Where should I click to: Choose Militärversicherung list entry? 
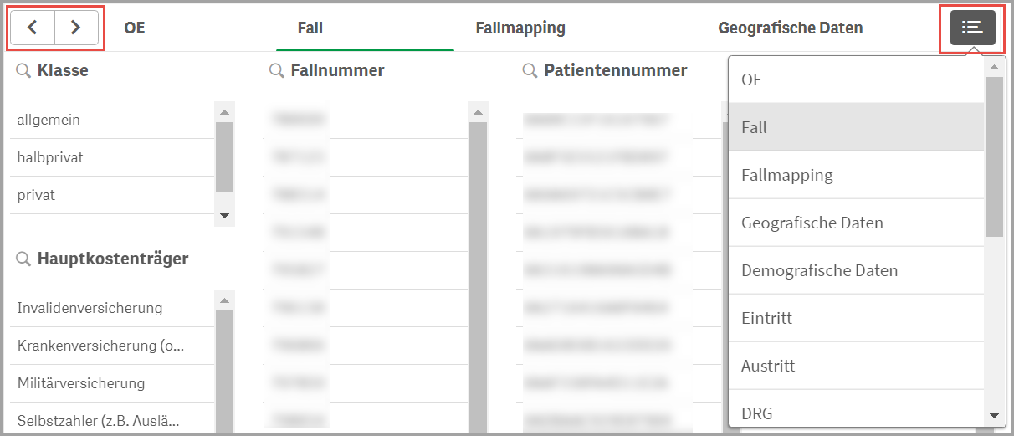[81, 383]
